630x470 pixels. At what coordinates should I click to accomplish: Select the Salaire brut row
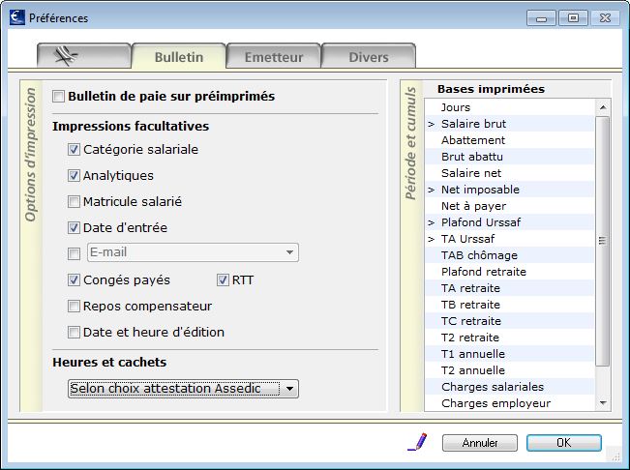point(509,124)
